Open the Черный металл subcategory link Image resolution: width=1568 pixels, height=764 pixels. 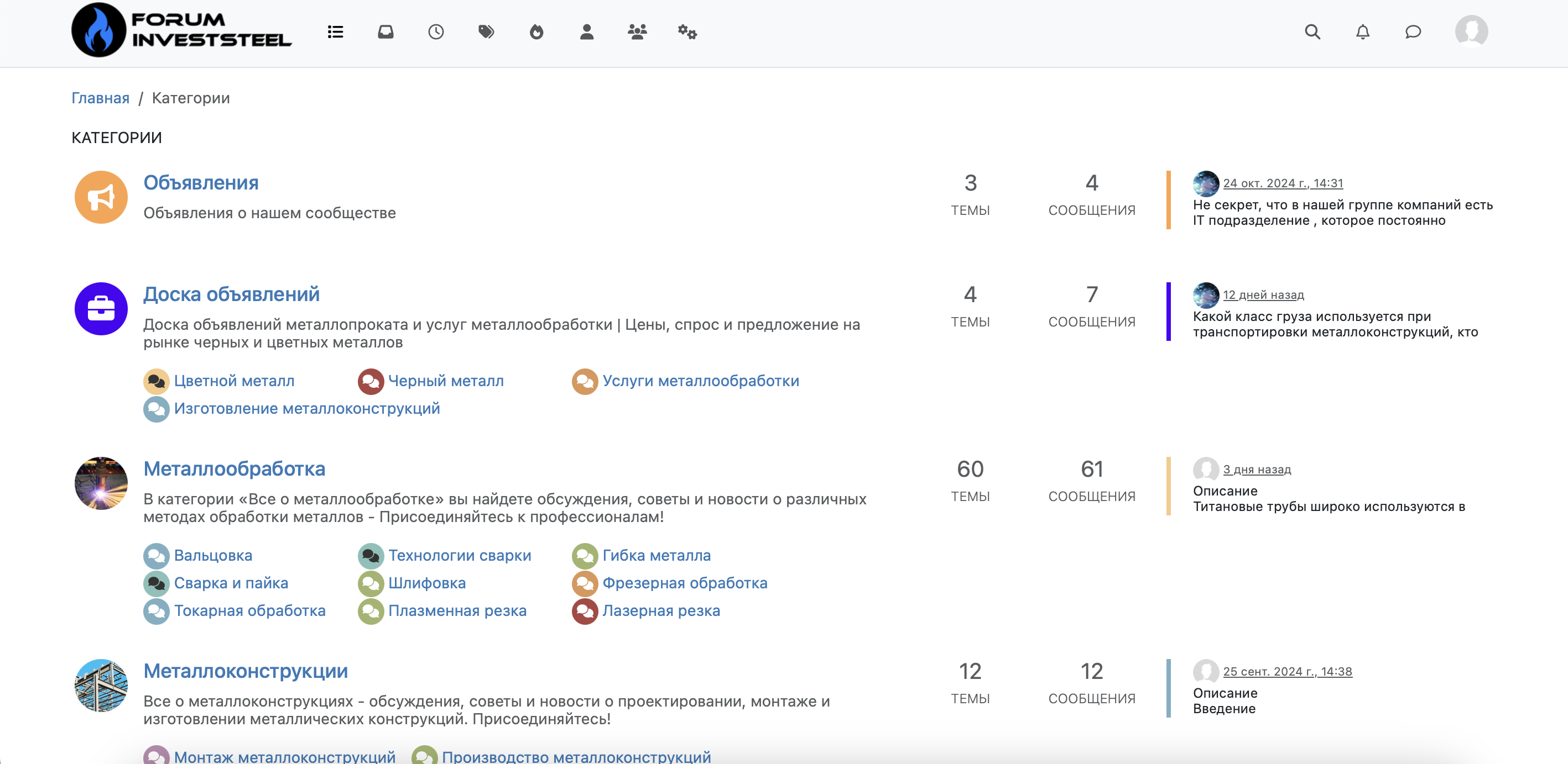pyautogui.click(x=446, y=381)
